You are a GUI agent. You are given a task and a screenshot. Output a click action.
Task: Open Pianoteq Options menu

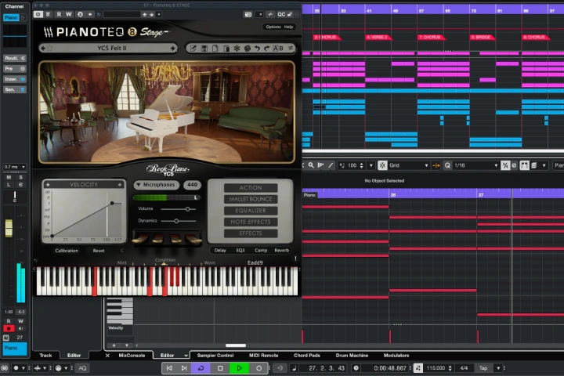coord(273,27)
